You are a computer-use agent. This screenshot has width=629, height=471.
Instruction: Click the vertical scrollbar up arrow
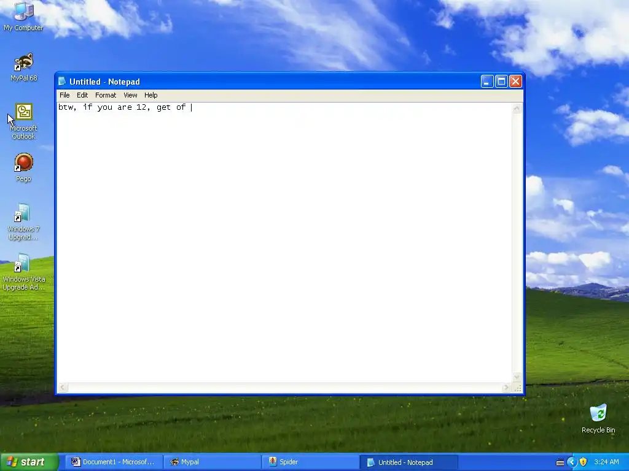coord(517,108)
